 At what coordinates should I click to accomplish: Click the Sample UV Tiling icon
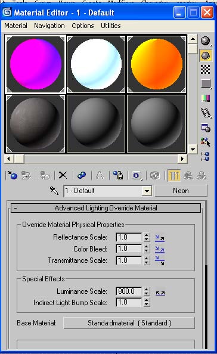[x=206, y=84]
